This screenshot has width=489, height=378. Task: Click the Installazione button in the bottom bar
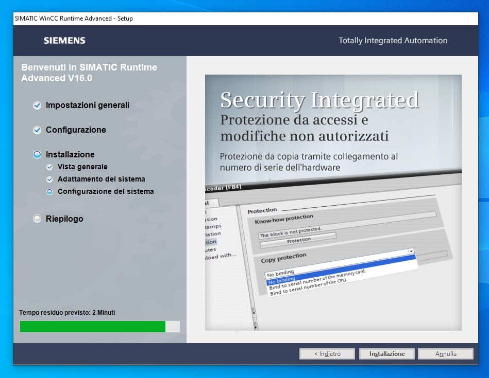tap(387, 354)
